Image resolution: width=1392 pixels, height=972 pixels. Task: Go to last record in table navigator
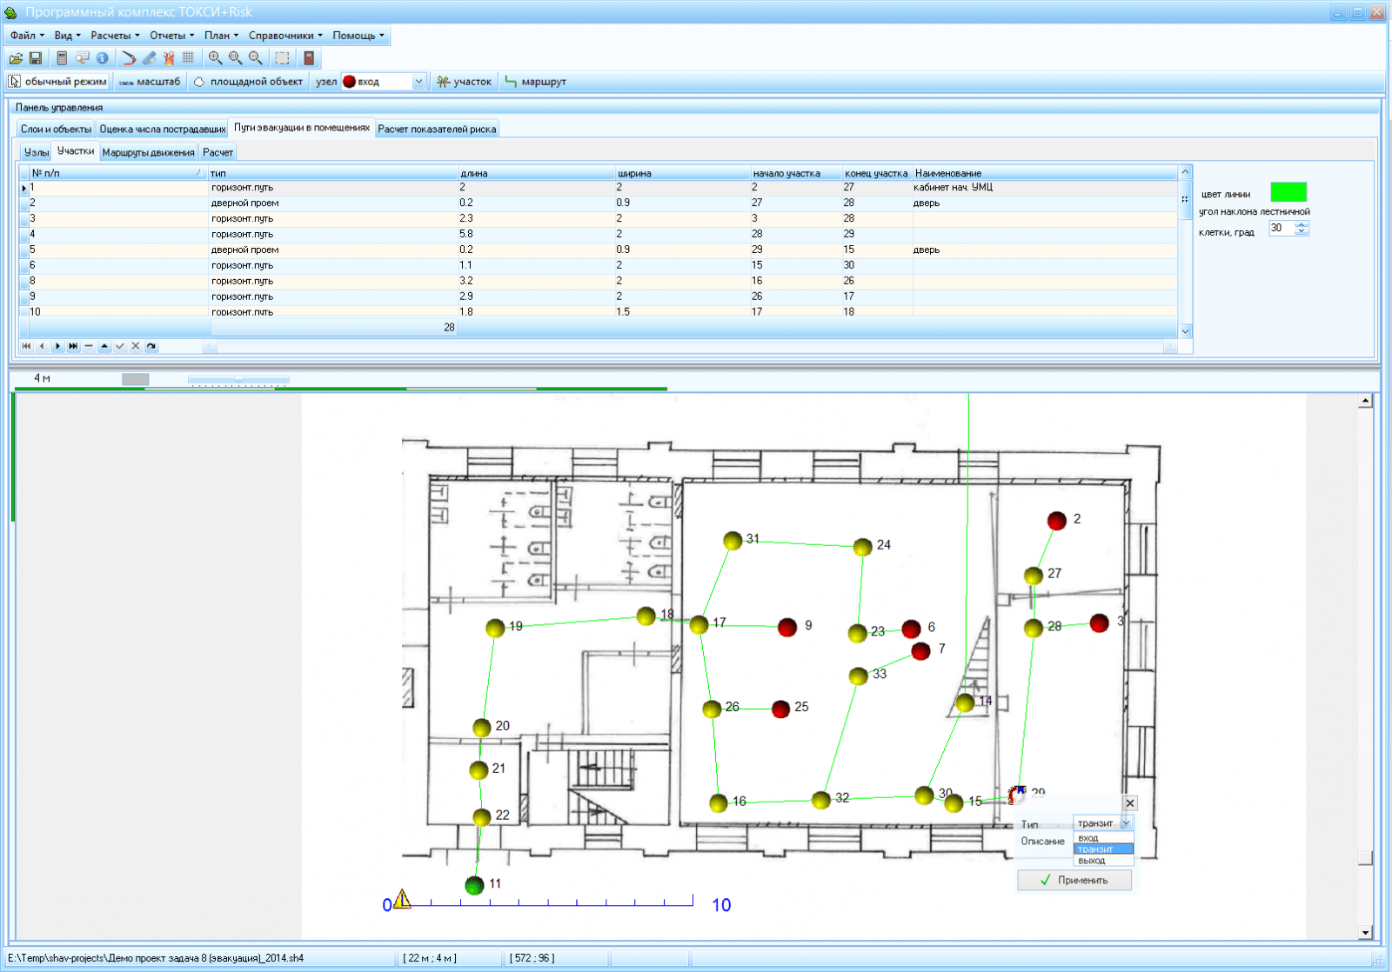click(73, 346)
